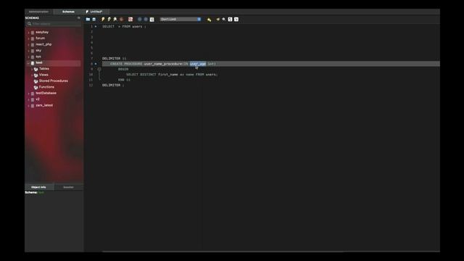Select the easybay schema name
This screenshot has width=464, height=261.
[x=42, y=32]
